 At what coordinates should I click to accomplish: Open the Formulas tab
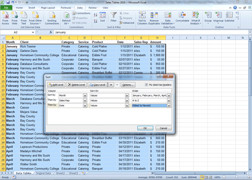click(66, 8)
